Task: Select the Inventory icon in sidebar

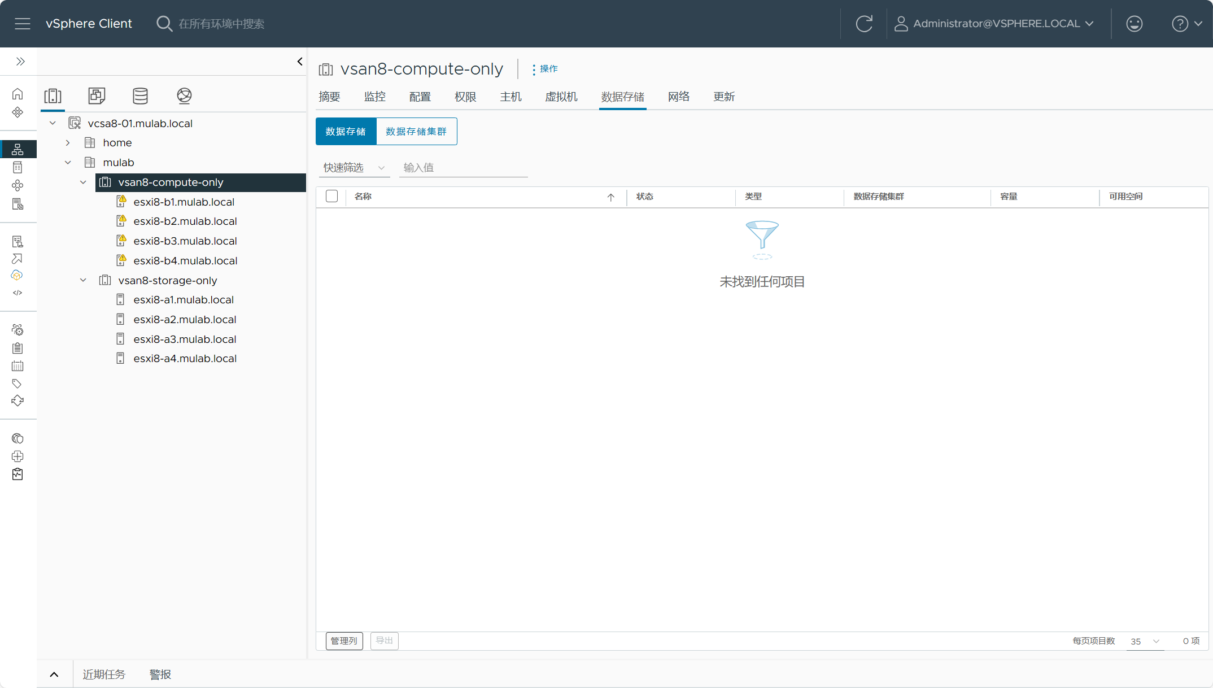Action: click(x=18, y=149)
